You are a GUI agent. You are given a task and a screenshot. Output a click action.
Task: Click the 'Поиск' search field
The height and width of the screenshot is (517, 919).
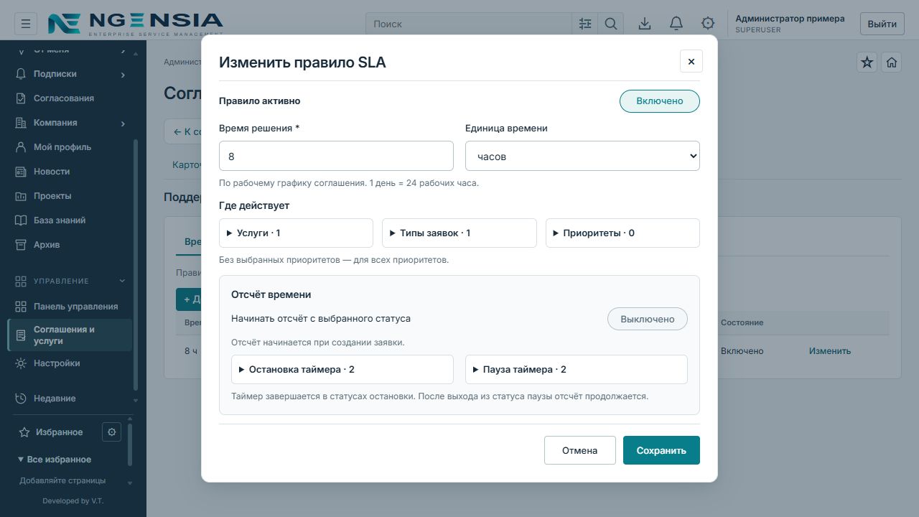469,24
